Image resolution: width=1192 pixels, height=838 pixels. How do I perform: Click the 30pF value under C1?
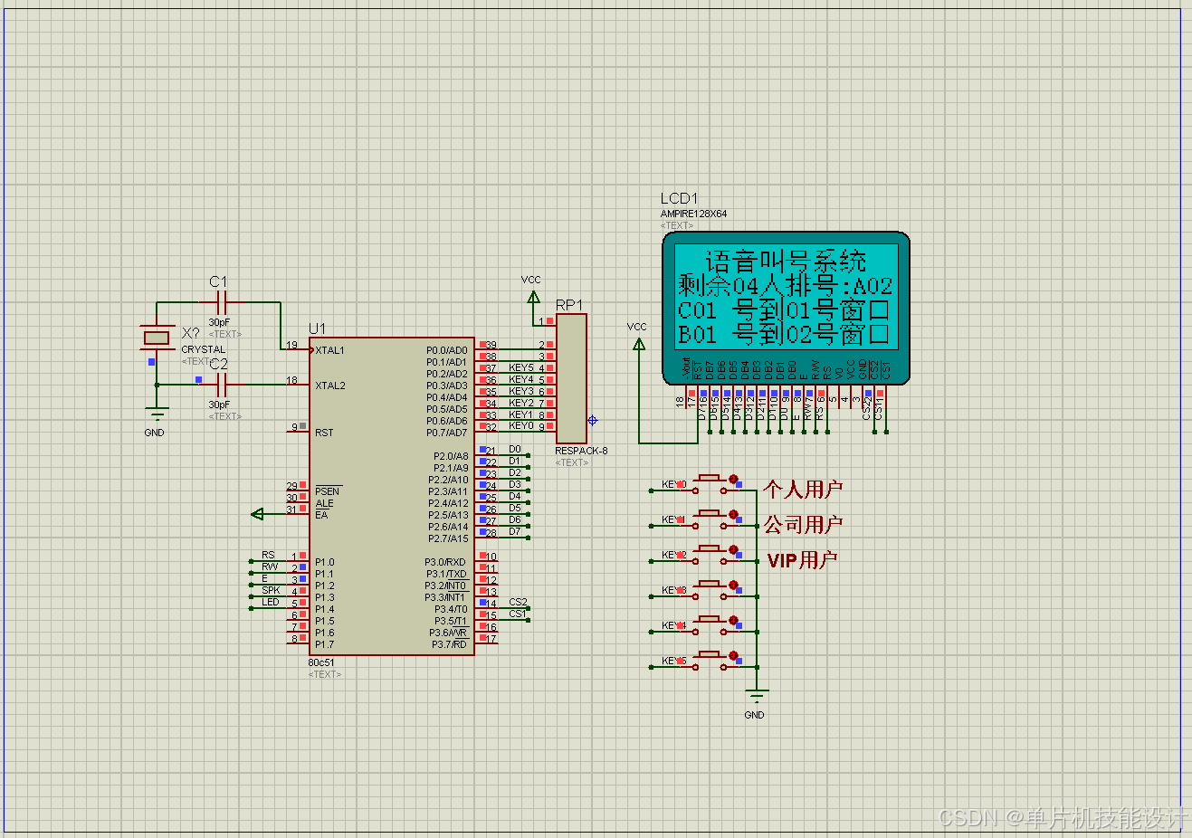[x=219, y=322]
